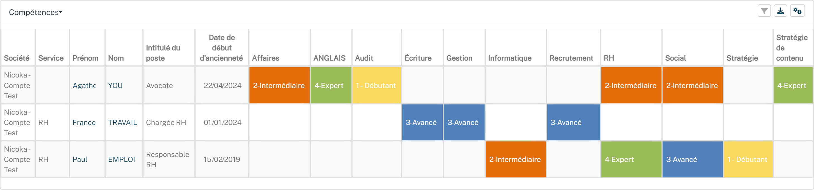
Task: Click the download export icon
Action: click(x=780, y=11)
